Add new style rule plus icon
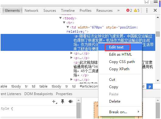This screenshot has width=161, height=119. 54,102
